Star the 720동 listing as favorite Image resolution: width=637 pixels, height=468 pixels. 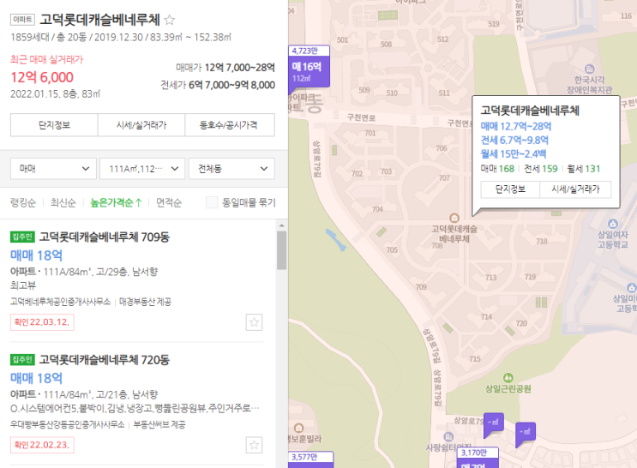pyautogui.click(x=254, y=445)
